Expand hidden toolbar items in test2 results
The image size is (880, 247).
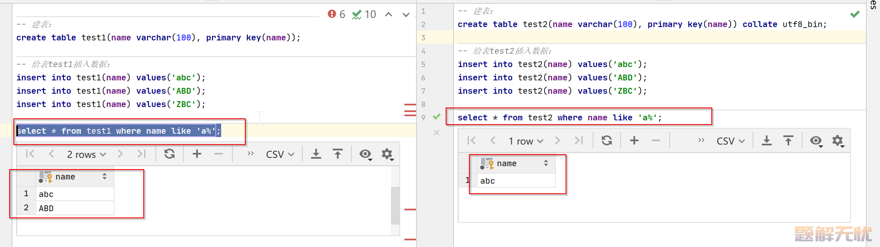[x=701, y=140]
